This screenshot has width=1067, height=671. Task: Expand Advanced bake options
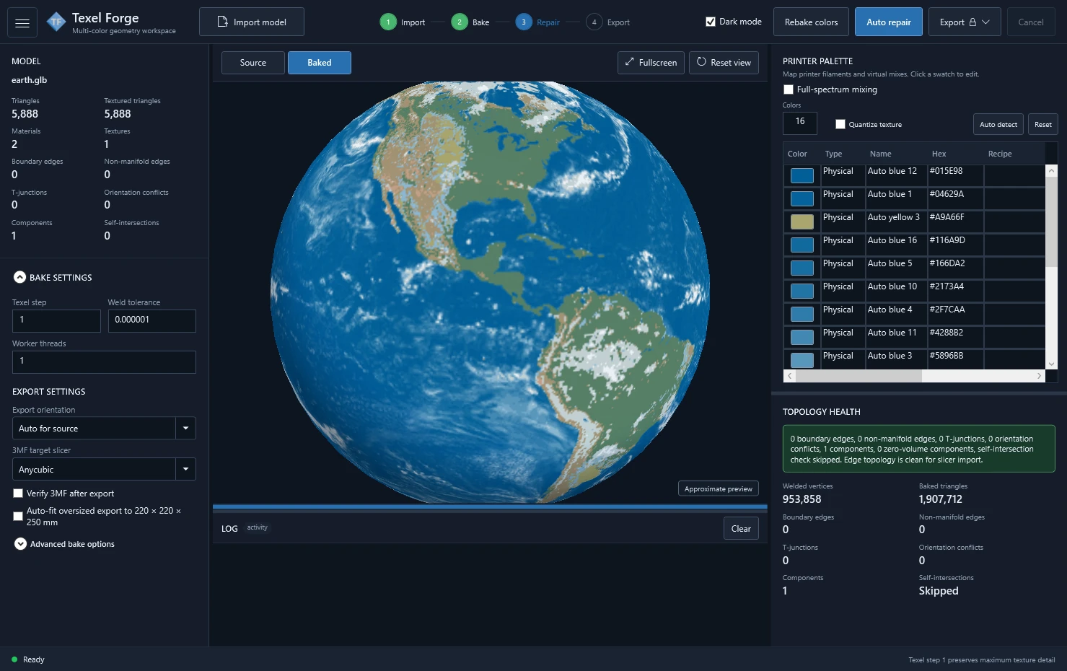point(20,544)
